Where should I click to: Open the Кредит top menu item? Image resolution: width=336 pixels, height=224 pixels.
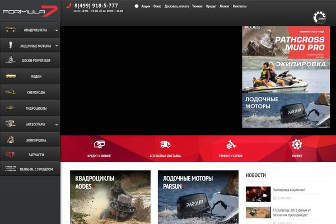[211, 6]
